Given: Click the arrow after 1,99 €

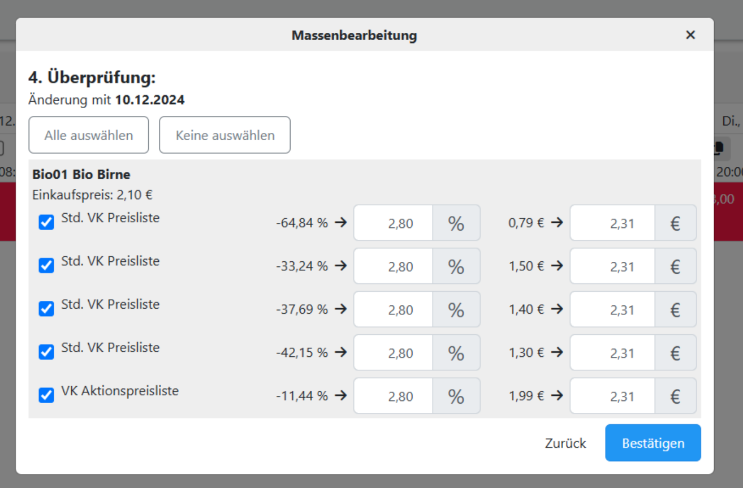Looking at the screenshot, I should click(x=557, y=395).
